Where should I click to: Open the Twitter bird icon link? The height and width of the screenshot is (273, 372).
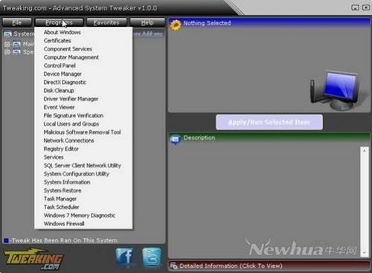(152, 257)
